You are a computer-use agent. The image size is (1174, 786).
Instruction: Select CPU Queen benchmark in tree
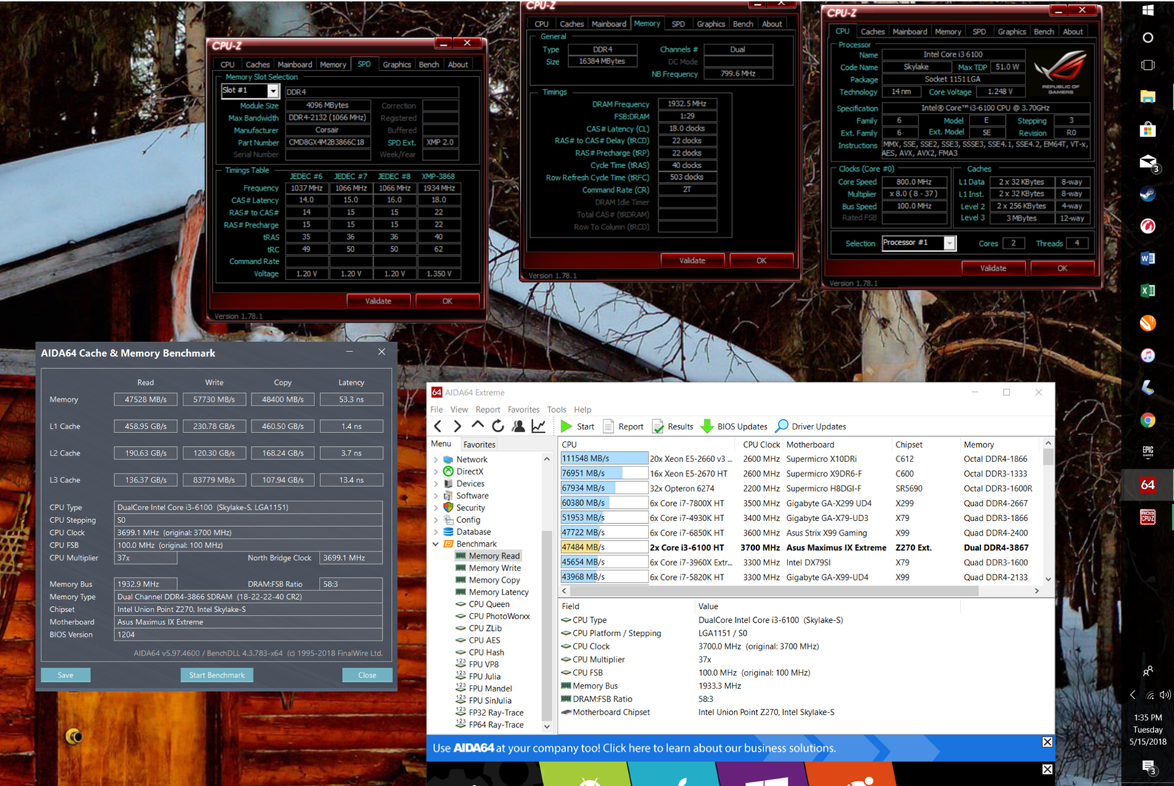coord(489,604)
